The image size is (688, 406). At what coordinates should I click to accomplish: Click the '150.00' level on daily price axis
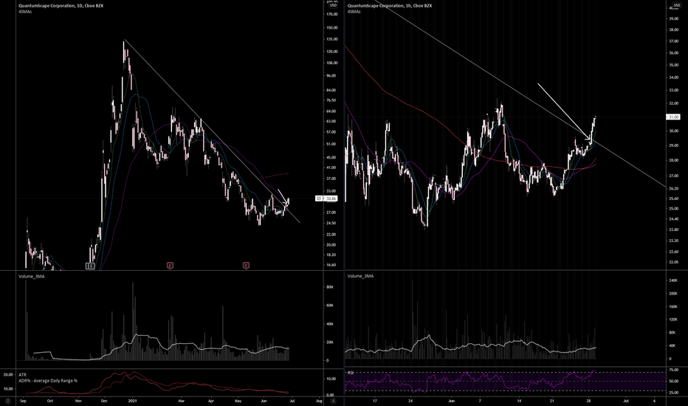pos(332,27)
